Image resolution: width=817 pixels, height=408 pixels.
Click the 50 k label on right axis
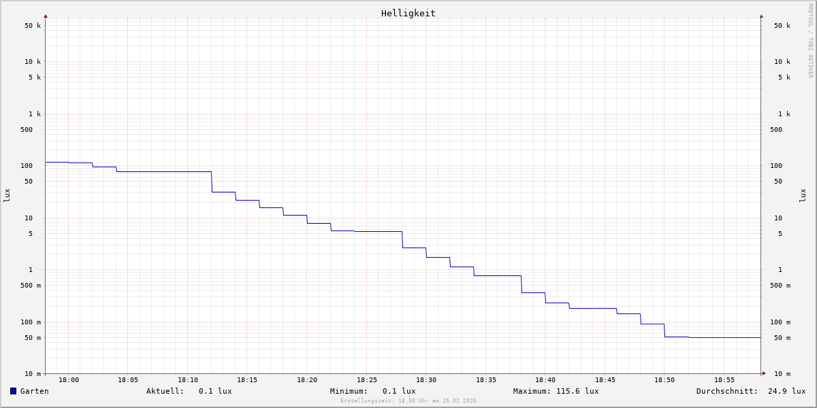[782, 26]
